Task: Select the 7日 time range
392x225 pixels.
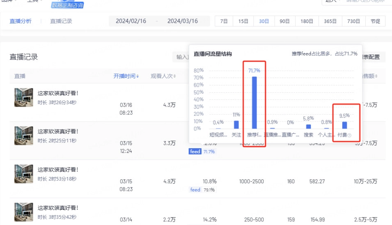Action: pyautogui.click(x=224, y=21)
